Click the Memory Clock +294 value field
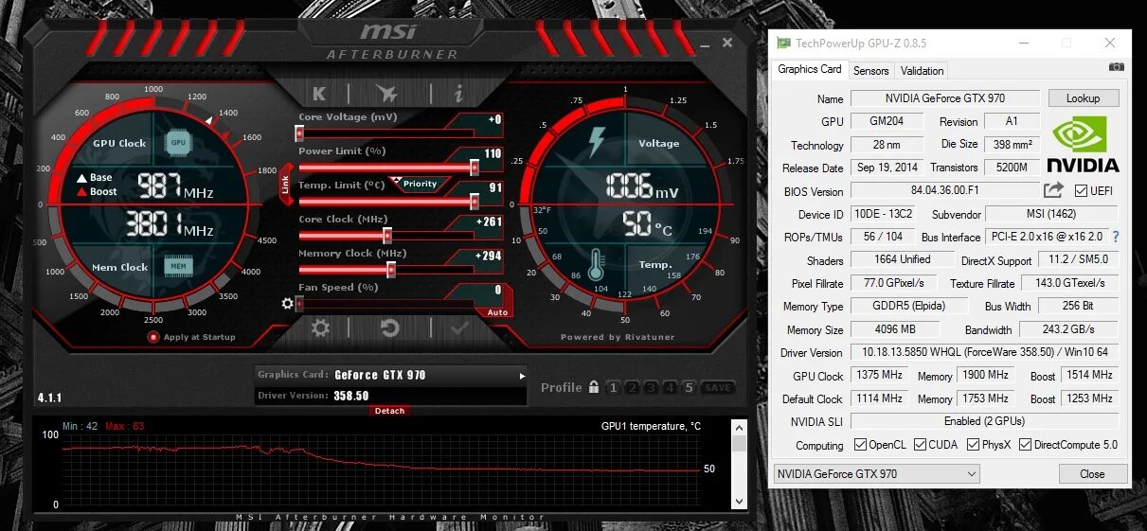The image size is (1147, 531). pos(489,256)
